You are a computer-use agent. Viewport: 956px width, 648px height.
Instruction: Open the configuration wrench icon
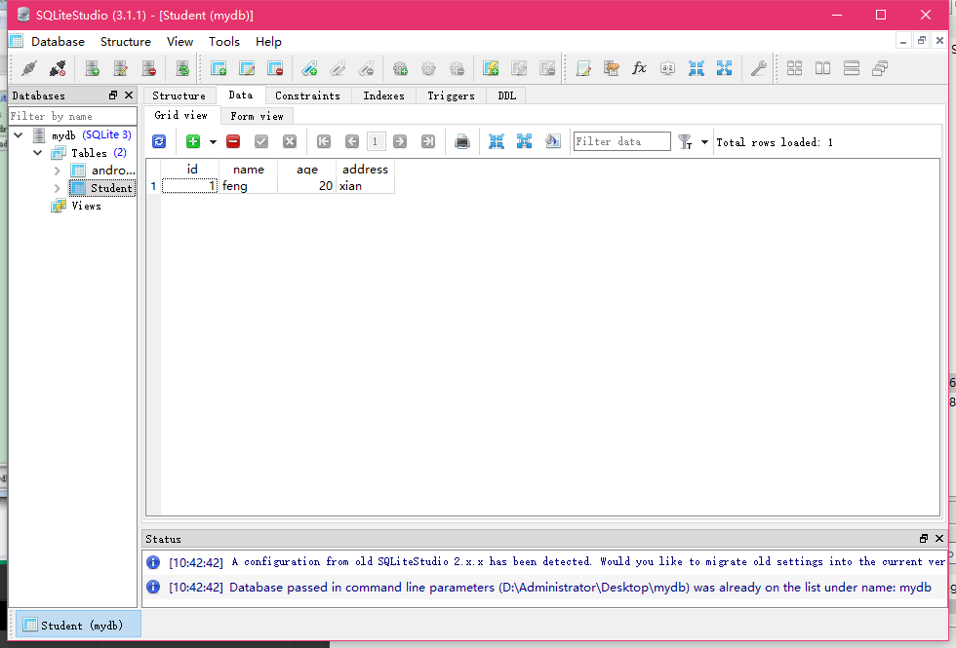tap(758, 68)
